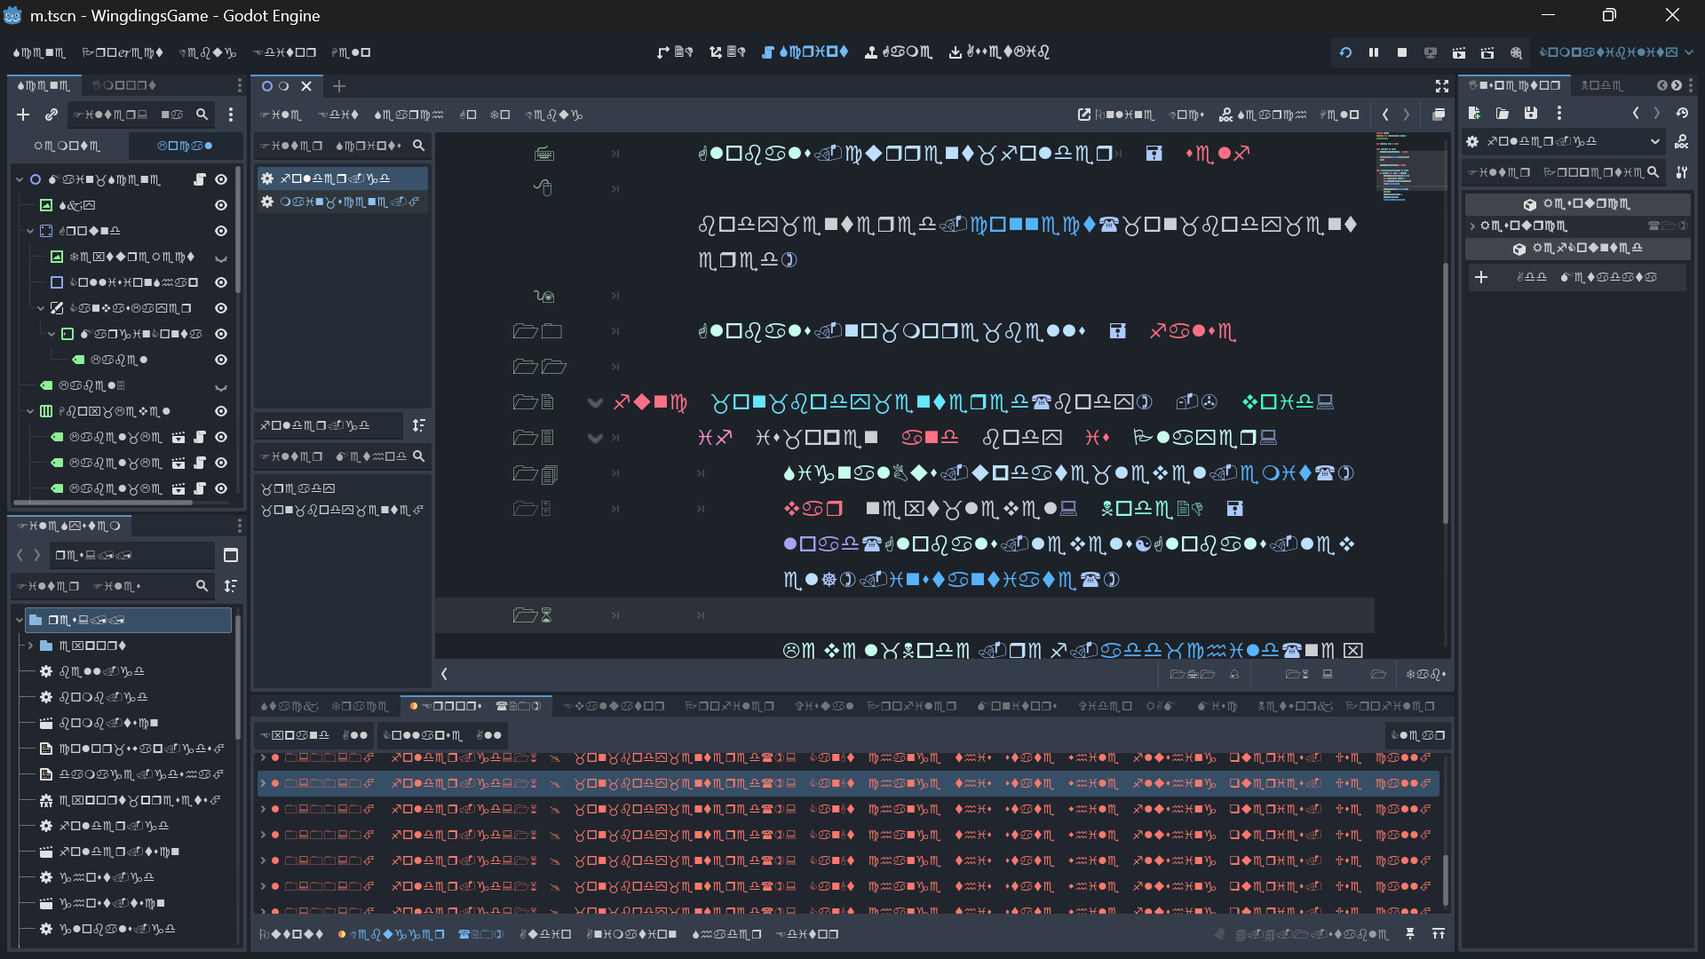1705x959 pixels.
Task: Toggle visibility of CanvasLayer node
Action: [x=221, y=308]
